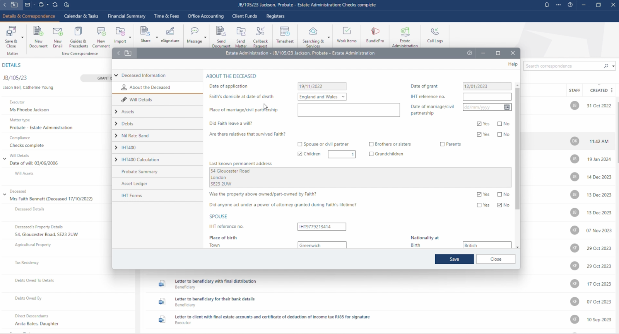619x334 pixels.
Task: Tick Yes for Did Faith leave a will
Action: click(x=479, y=124)
